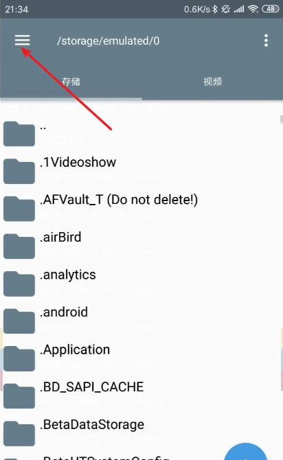Tap the Bluetooth status icon
This screenshot has height=460, width=283.
point(215,9)
